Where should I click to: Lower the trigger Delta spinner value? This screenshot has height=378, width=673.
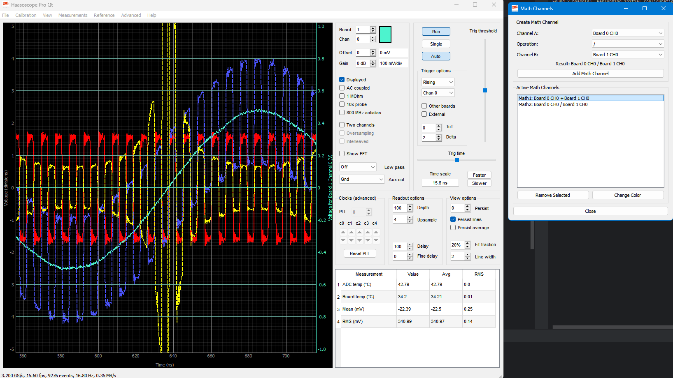click(438, 139)
